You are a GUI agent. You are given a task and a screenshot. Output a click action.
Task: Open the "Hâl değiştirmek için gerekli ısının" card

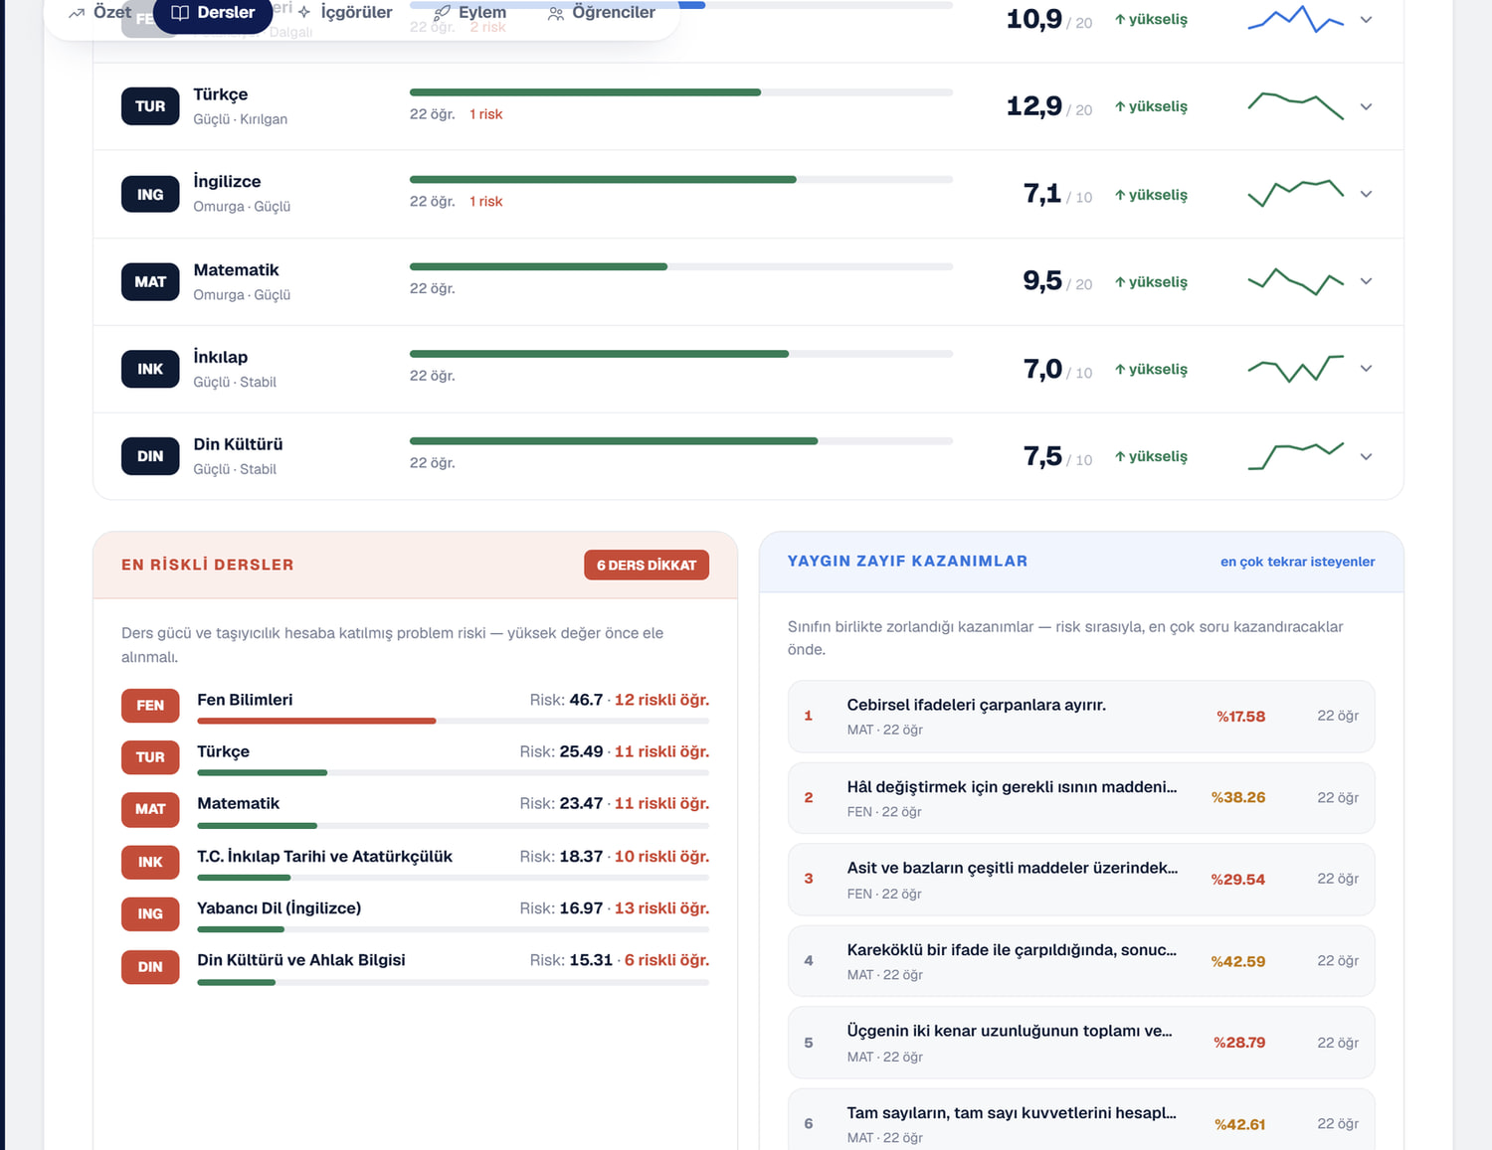point(1081,798)
